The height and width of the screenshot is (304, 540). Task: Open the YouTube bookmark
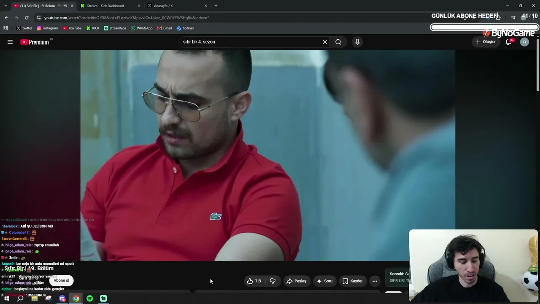(x=72, y=28)
